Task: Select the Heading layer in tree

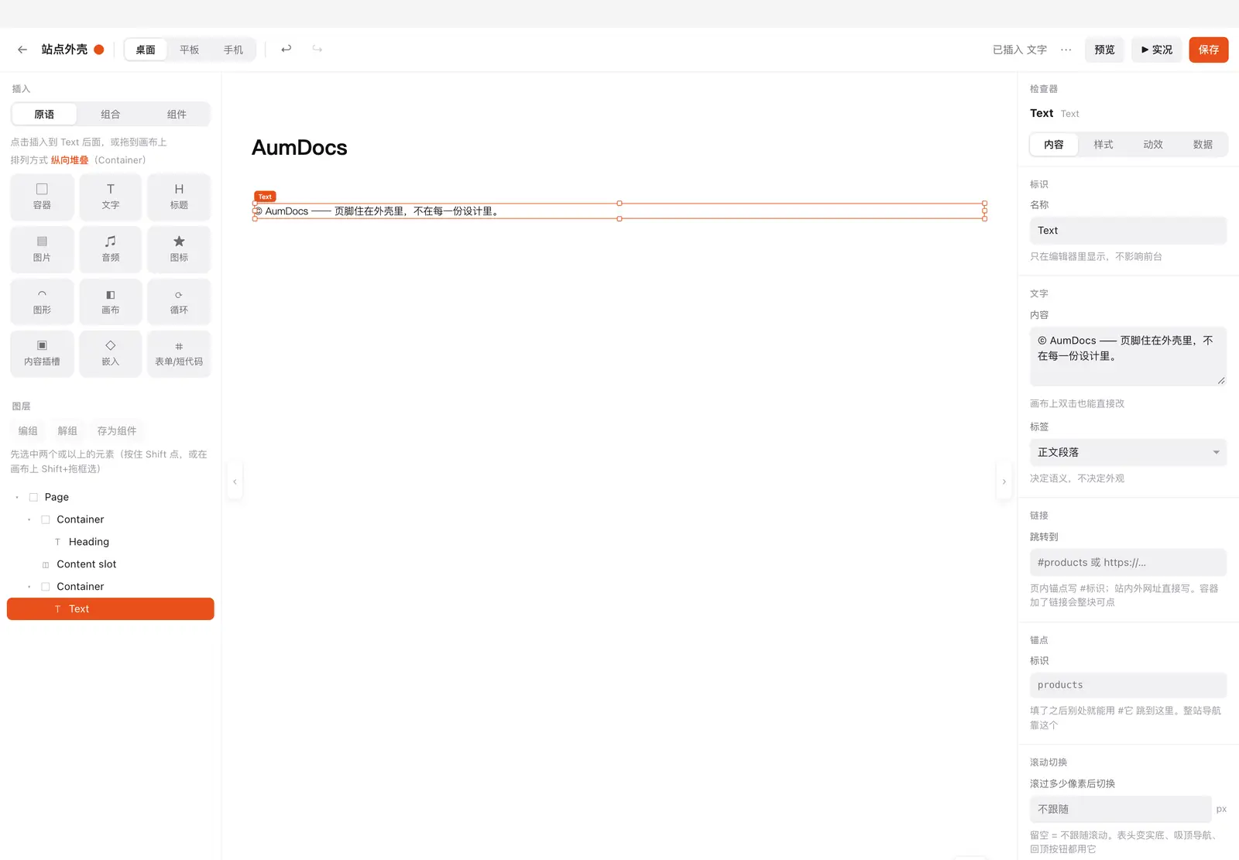Action: (x=111, y=542)
